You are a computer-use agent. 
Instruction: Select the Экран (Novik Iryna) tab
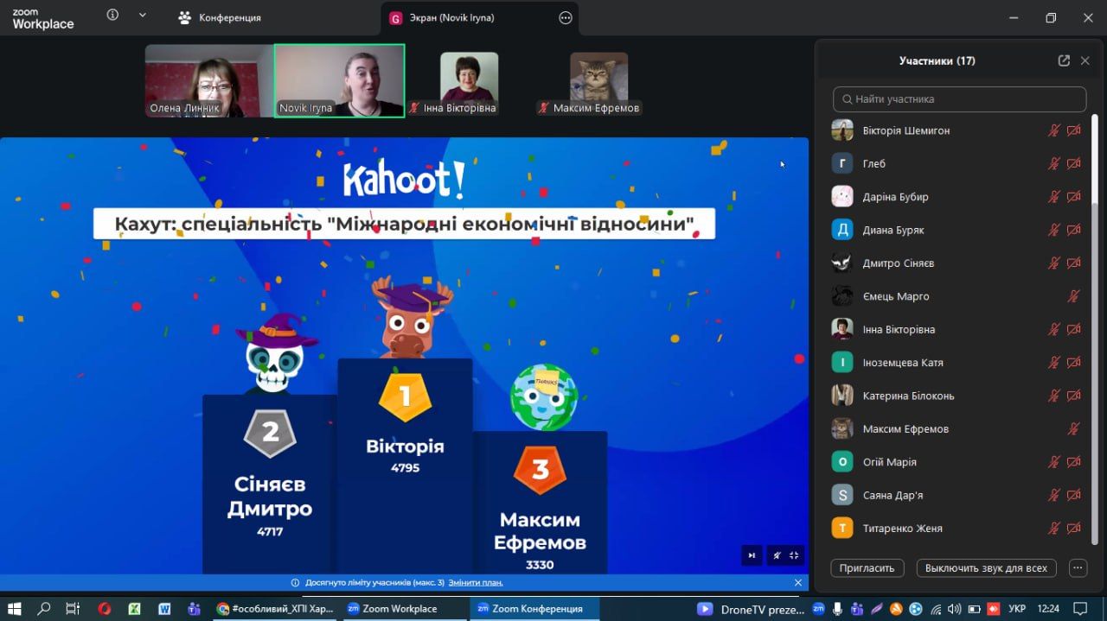coord(479,17)
